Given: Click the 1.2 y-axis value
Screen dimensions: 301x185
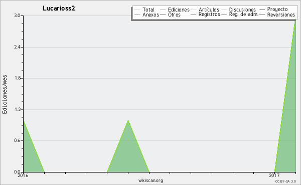Looking at the screenshot, I should point(17,109).
